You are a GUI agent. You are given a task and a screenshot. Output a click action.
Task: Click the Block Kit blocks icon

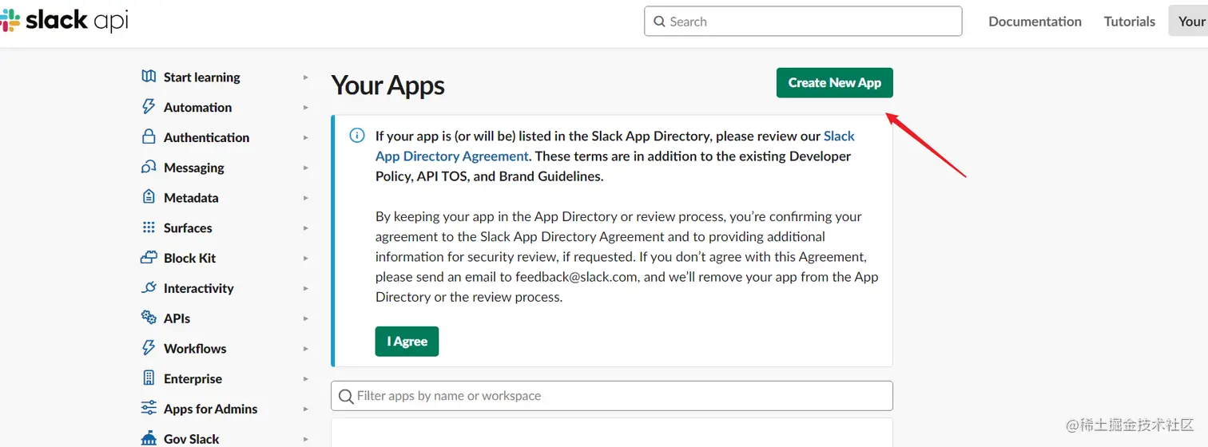(x=149, y=258)
